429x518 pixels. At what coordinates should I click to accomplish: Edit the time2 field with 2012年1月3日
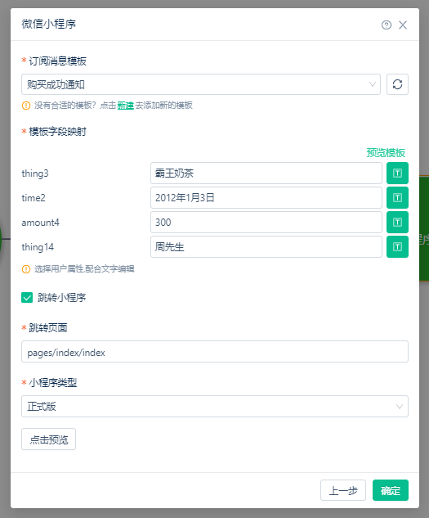pyautogui.click(x=266, y=197)
